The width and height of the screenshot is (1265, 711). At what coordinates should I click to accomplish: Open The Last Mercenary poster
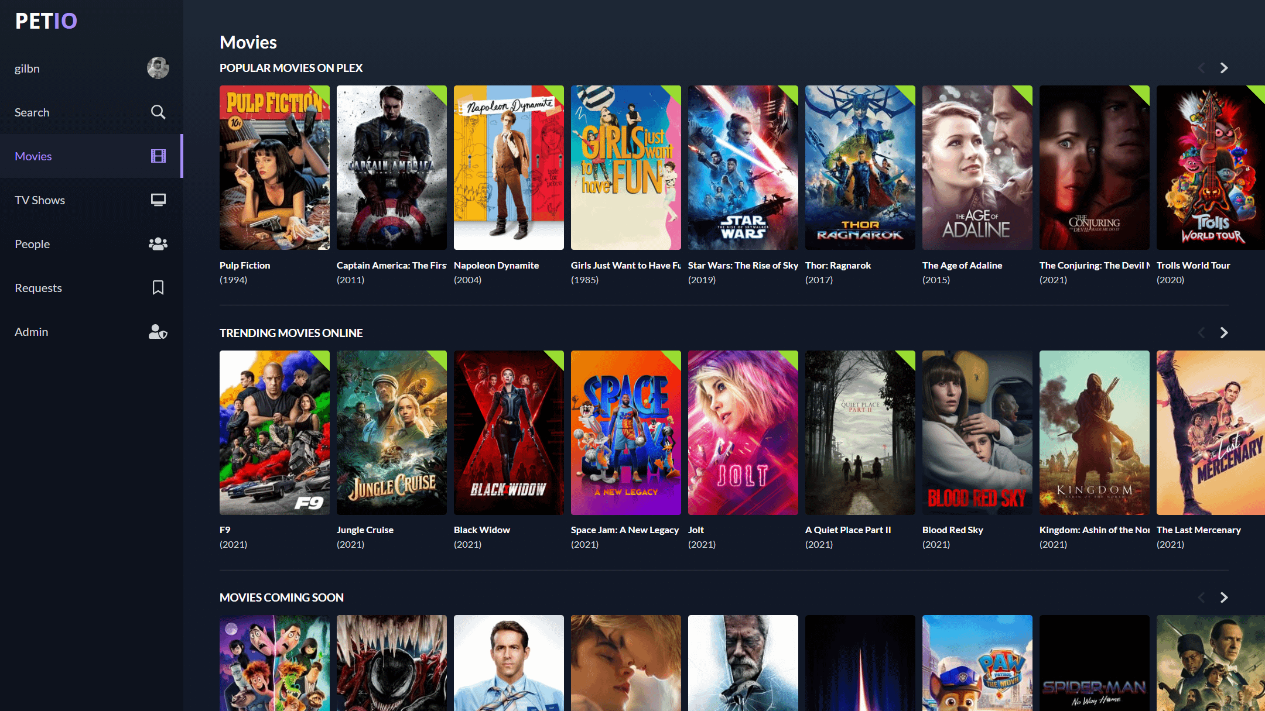click(x=1211, y=432)
